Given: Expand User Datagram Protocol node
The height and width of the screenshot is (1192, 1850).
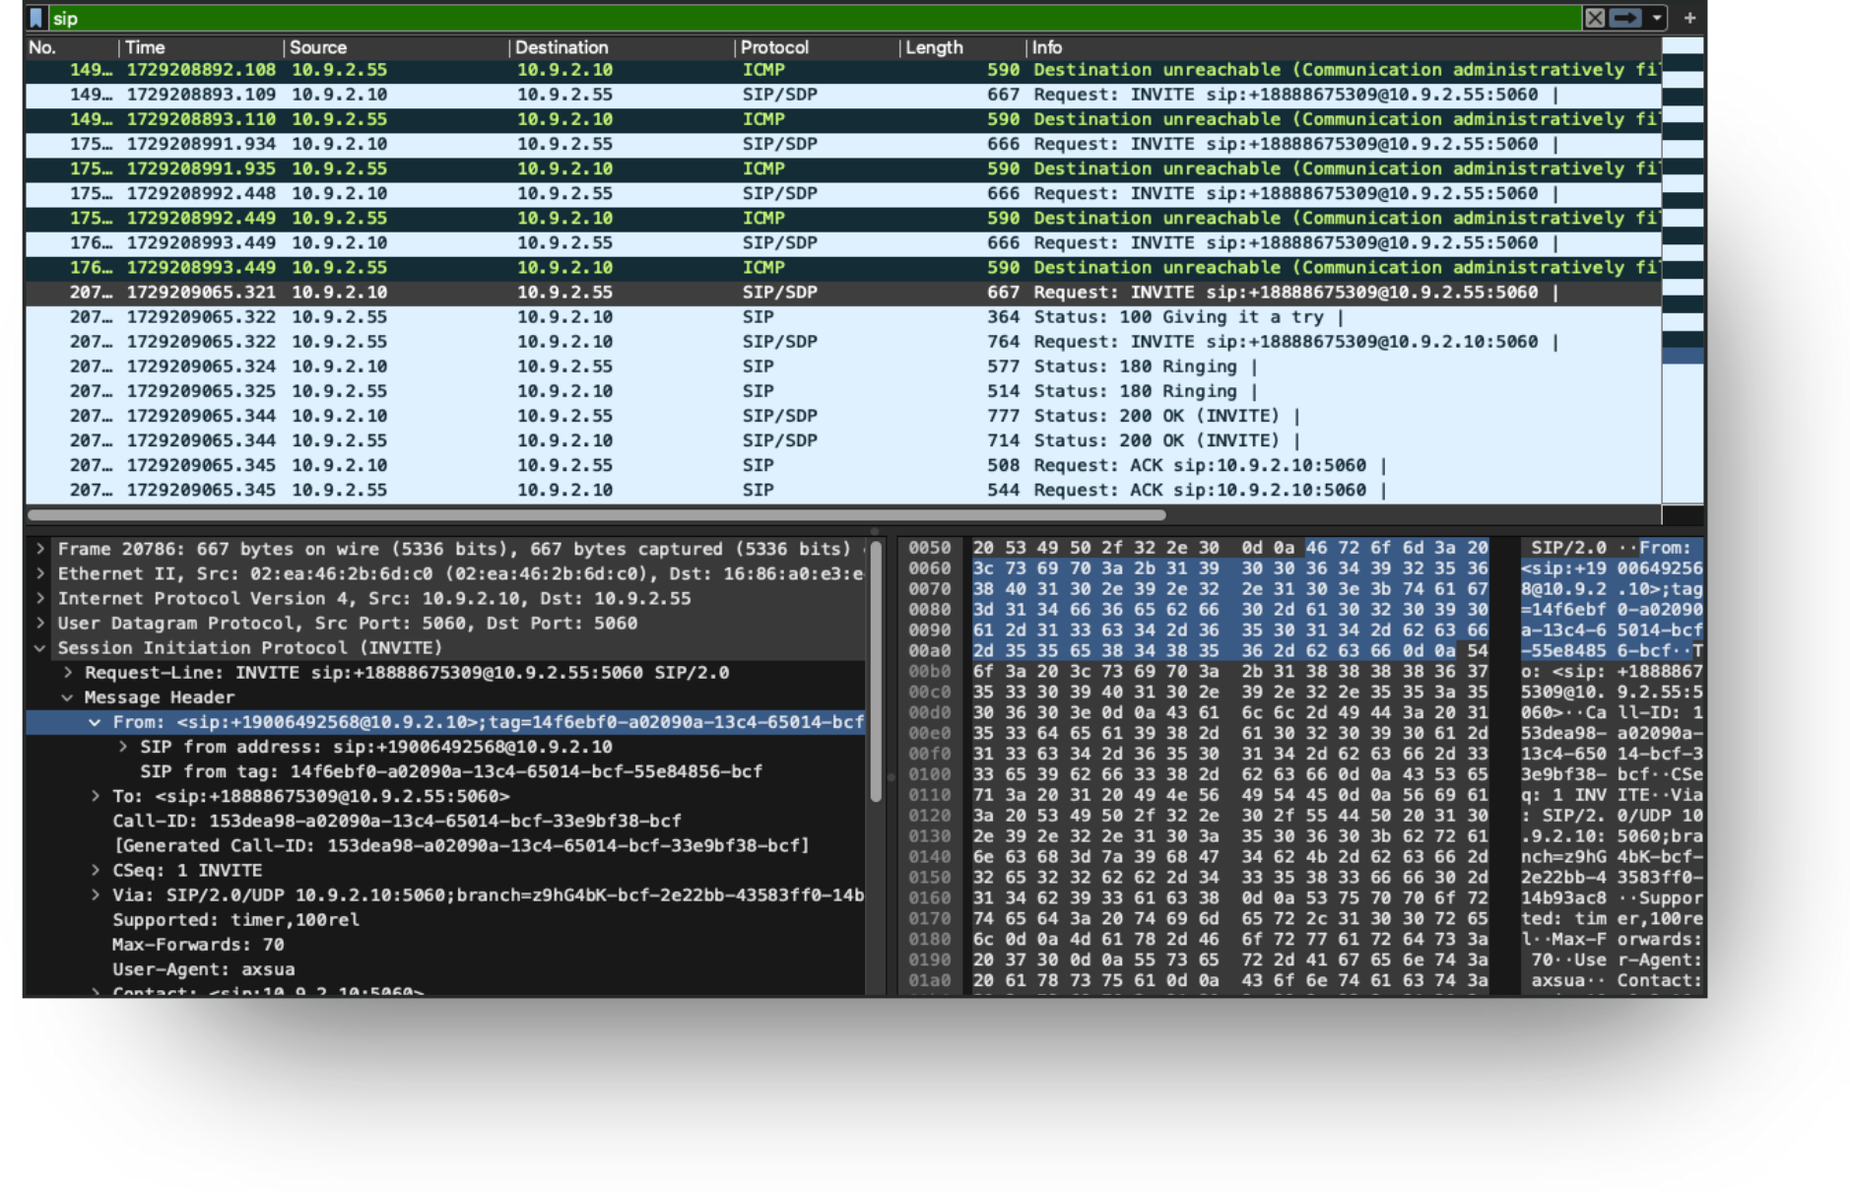Looking at the screenshot, I should [x=40, y=623].
